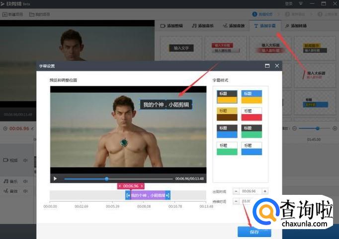Choose the blue and yellow 标题 style
This screenshot has width=339, height=239.
(251, 96)
